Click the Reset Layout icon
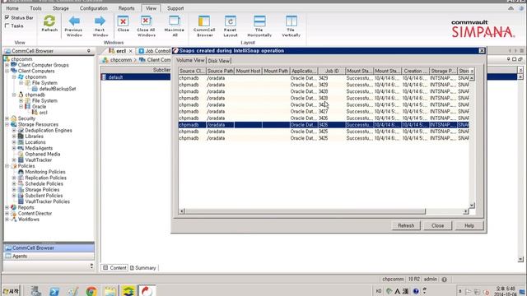This screenshot has height=296, width=527. 231,21
